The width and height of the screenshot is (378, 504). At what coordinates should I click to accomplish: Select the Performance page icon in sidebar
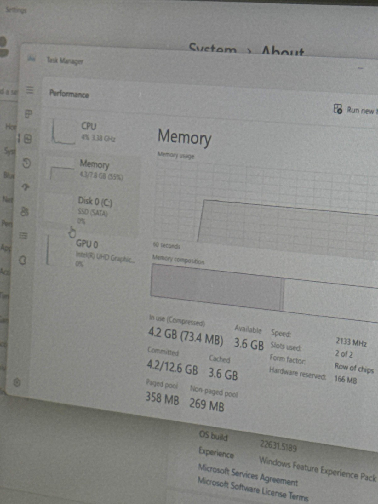point(28,139)
